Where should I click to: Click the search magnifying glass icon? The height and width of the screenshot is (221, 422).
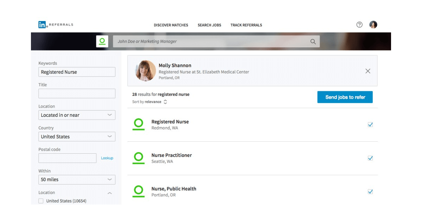pyautogui.click(x=313, y=41)
